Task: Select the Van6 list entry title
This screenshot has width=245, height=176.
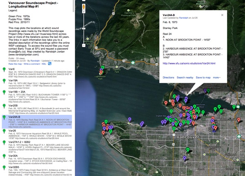Action: pyautogui.click(x=11, y=69)
